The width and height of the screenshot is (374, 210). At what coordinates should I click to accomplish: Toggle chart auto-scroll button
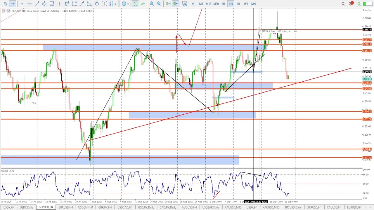tap(168, 4)
